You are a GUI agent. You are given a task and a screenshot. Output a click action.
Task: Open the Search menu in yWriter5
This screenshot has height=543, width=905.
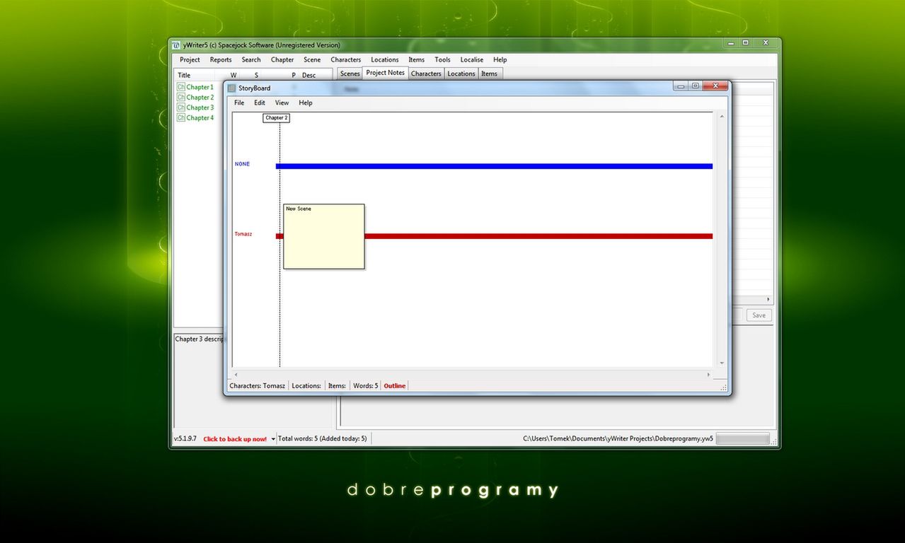(251, 59)
